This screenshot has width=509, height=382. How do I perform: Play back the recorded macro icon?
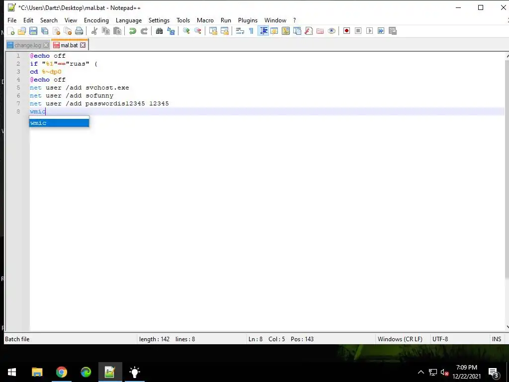[x=369, y=31]
